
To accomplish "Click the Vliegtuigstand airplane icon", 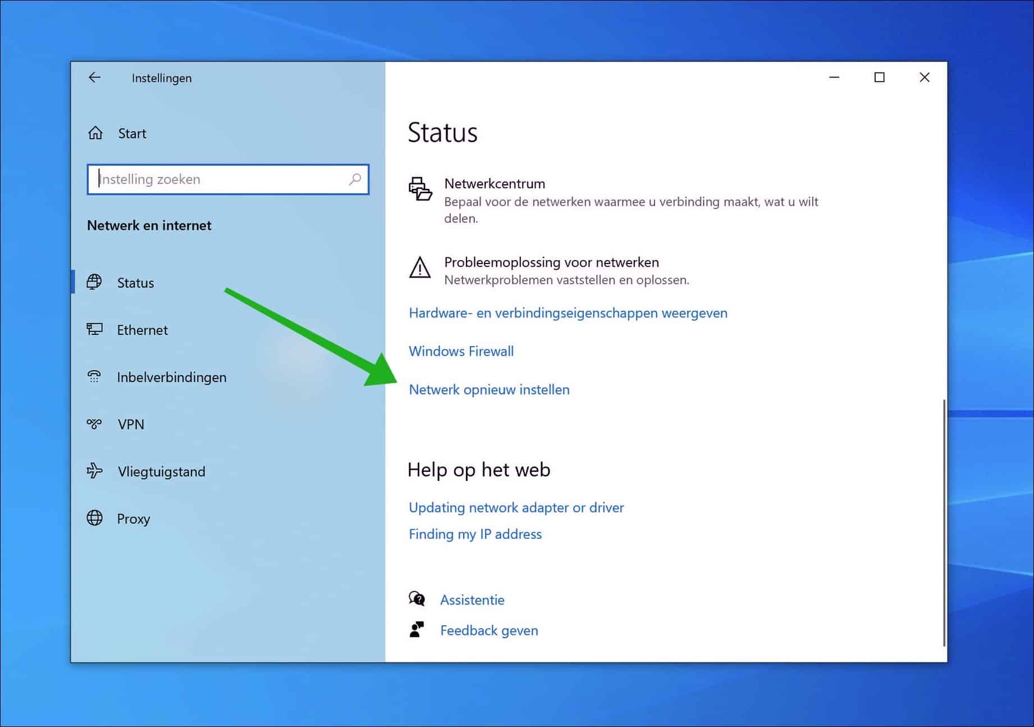I will point(95,471).
